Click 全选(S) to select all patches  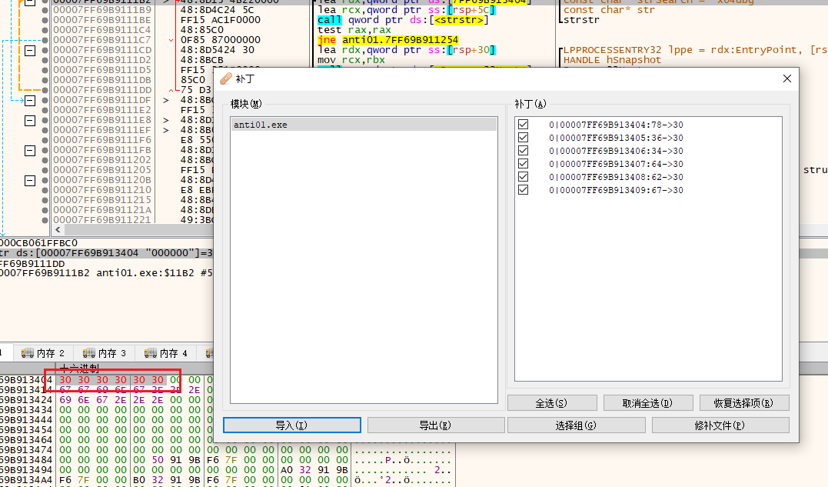pos(550,403)
